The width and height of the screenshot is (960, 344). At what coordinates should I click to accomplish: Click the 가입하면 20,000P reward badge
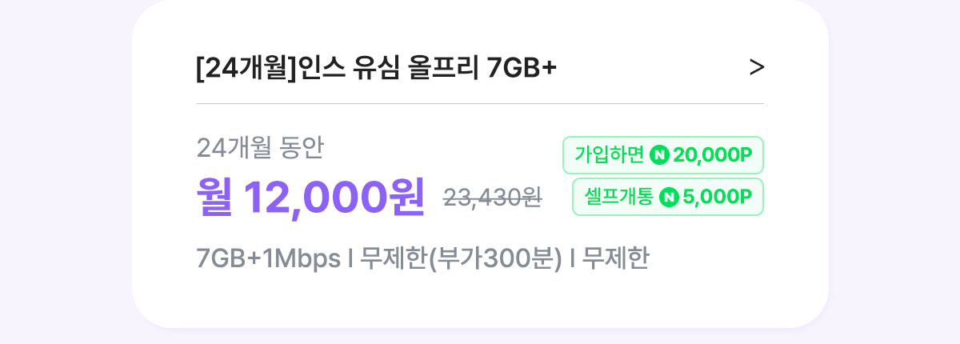point(663,155)
